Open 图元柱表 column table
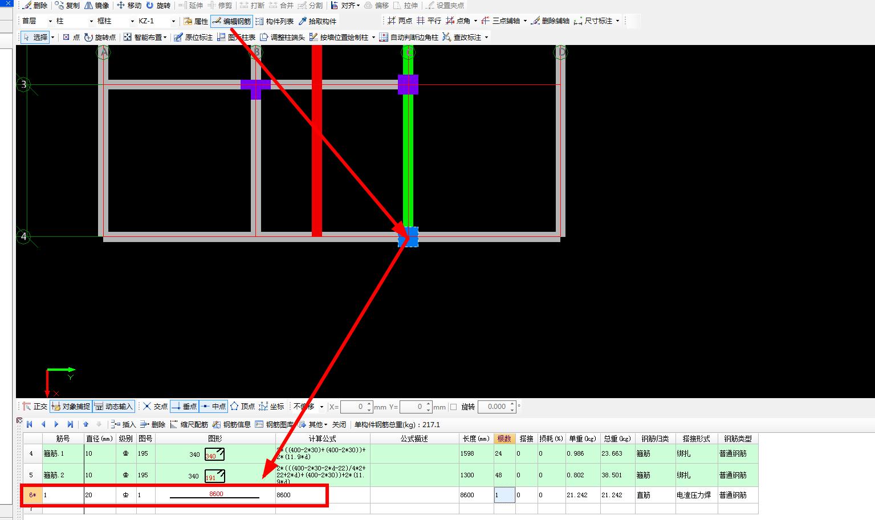This screenshot has height=520, width=875. (236, 37)
